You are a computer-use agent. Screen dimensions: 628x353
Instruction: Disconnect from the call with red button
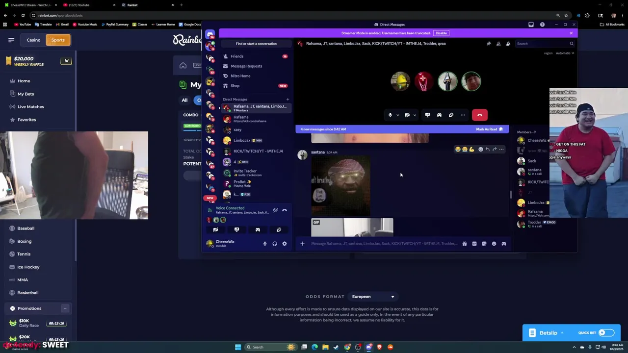pyautogui.click(x=480, y=115)
